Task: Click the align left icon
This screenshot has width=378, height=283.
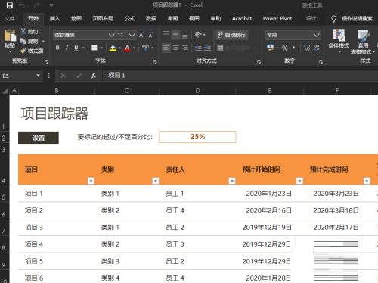Action: tap(166, 48)
